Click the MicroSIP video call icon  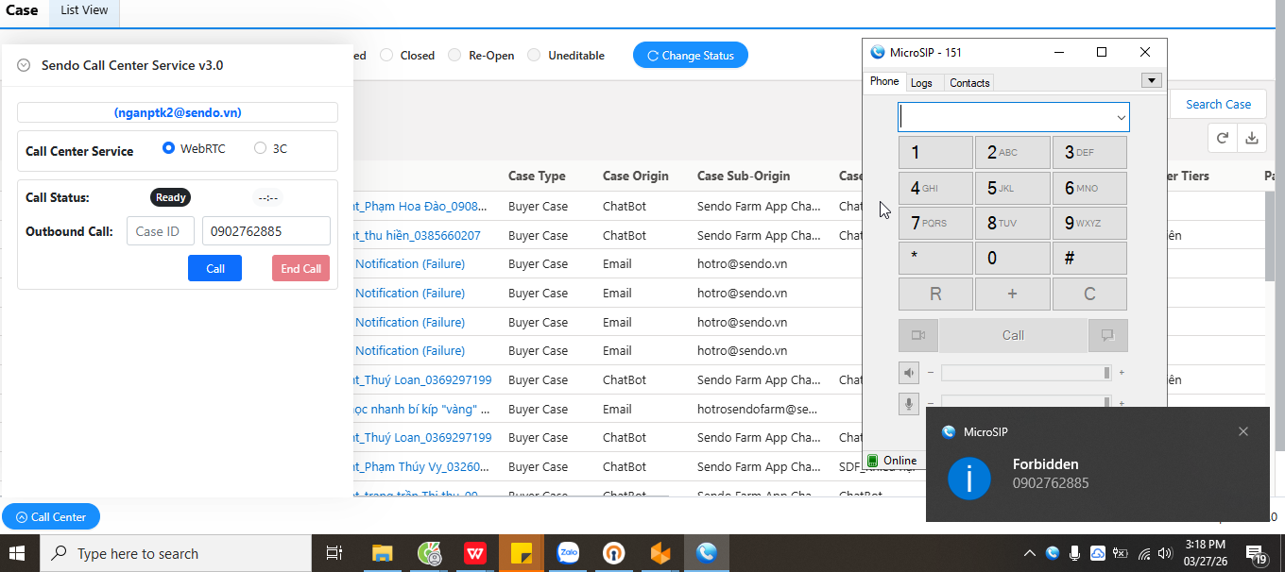[918, 335]
